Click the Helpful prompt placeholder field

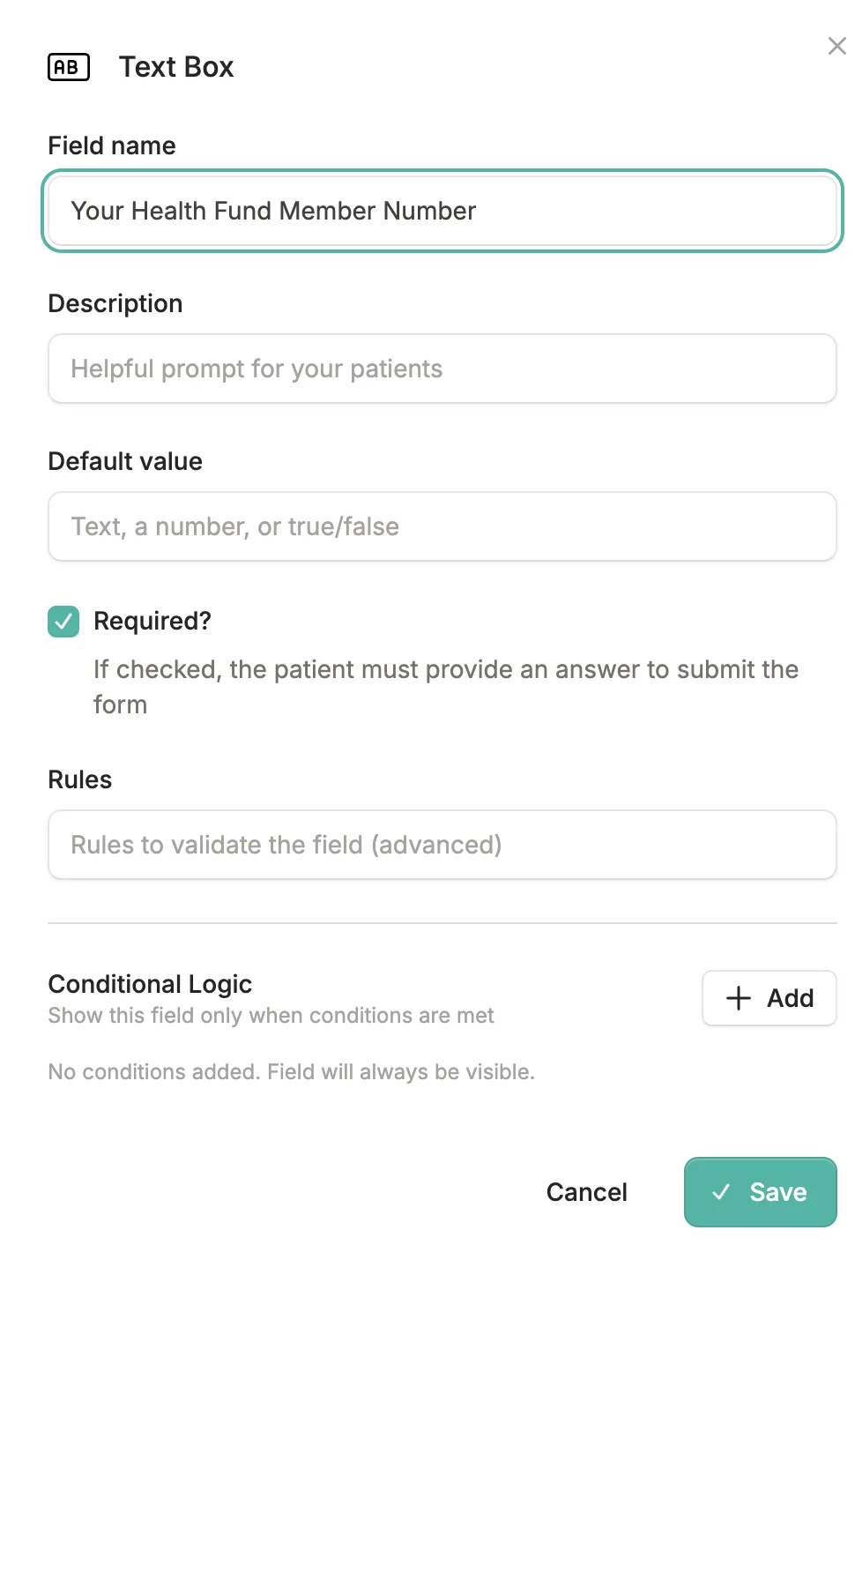tap(256, 369)
